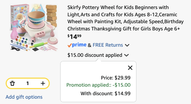Click the blue prime wordmark
Viewport: 191px width, 104px height.
(79, 45)
